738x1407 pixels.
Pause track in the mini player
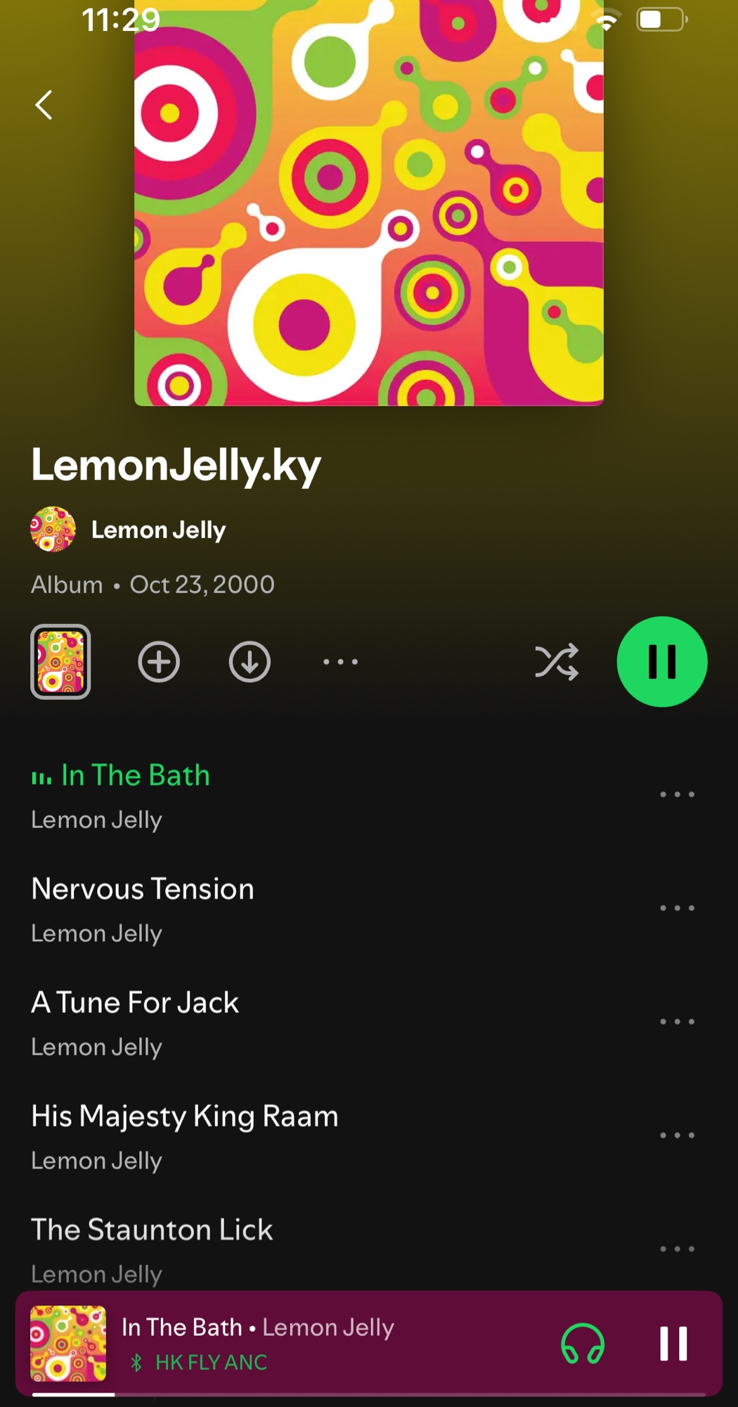coord(673,1344)
